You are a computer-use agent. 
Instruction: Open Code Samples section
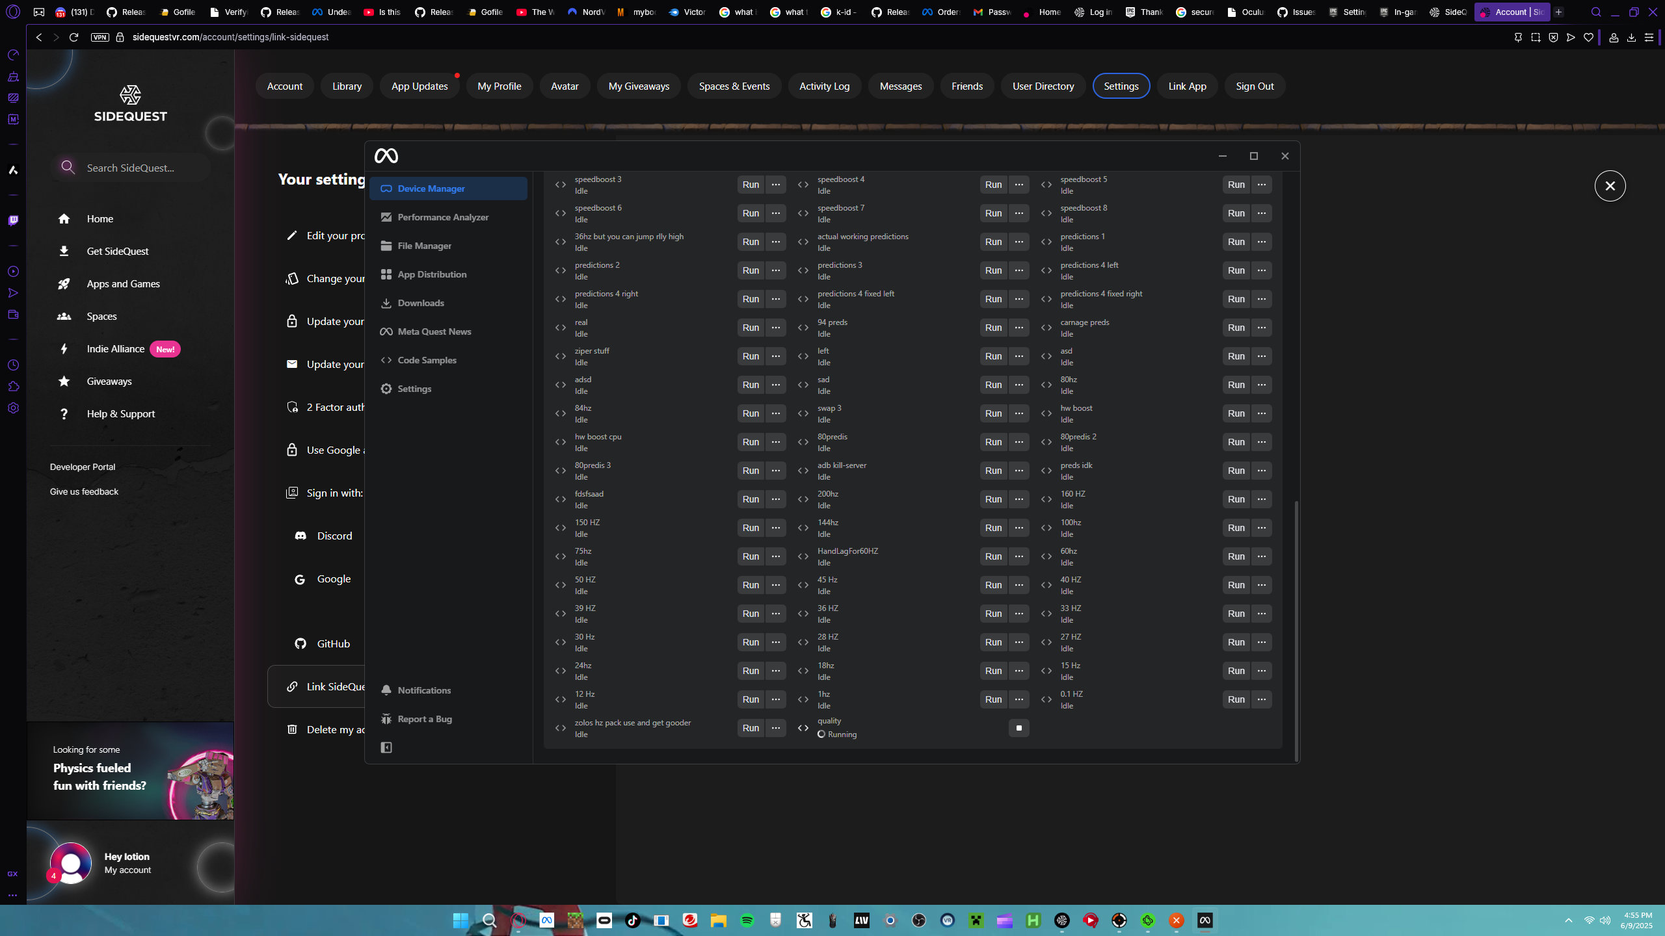pos(427,360)
